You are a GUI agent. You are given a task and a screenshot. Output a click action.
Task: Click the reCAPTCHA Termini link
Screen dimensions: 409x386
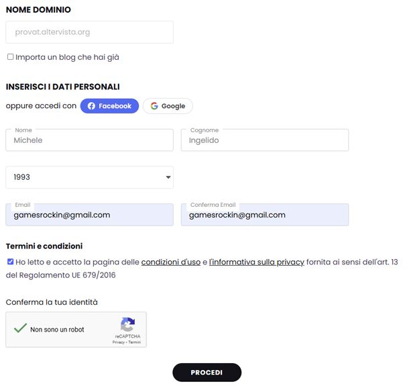pyautogui.click(x=135, y=342)
